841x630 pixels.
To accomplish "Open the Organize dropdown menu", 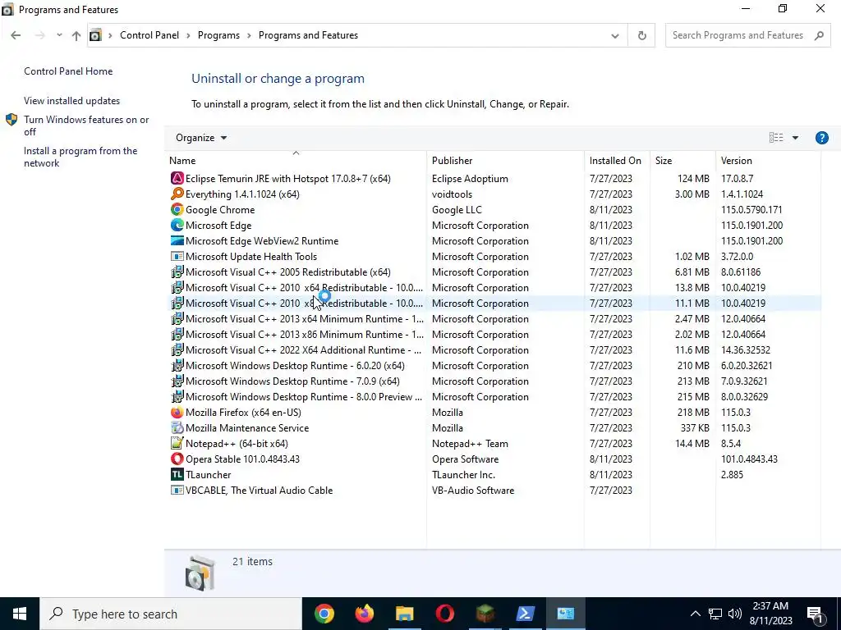I will tap(201, 138).
